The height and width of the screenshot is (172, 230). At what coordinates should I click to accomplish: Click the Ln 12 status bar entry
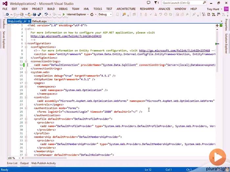pos(148,170)
